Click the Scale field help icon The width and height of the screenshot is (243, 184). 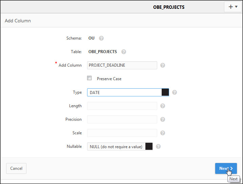pyautogui.click(x=163, y=133)
